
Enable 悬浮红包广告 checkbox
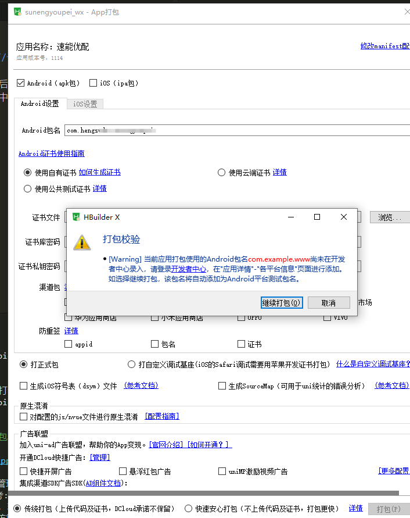(123, 471)
